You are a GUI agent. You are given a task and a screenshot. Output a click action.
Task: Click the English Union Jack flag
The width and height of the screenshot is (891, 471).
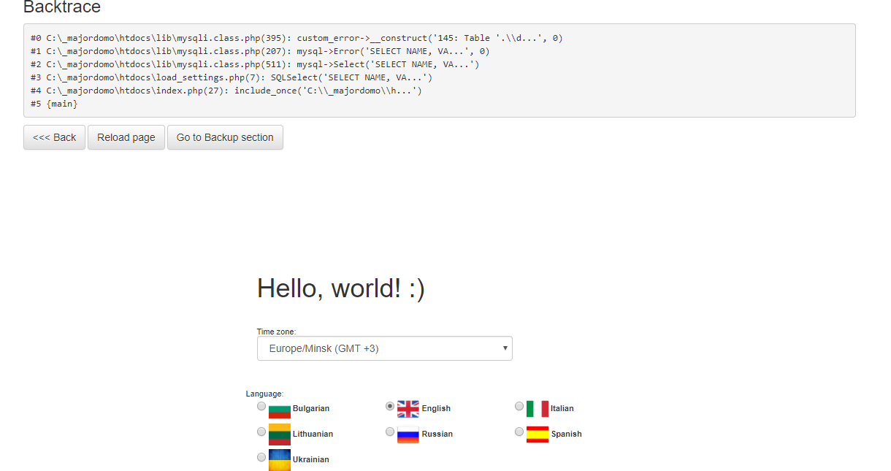coord(408,409)
